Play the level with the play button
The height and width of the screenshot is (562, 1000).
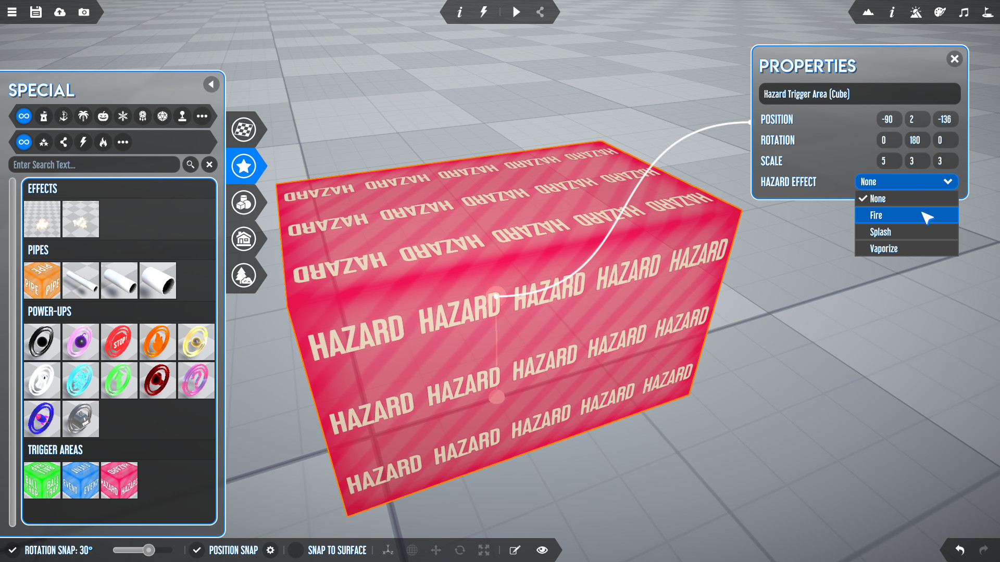[516, 11]
